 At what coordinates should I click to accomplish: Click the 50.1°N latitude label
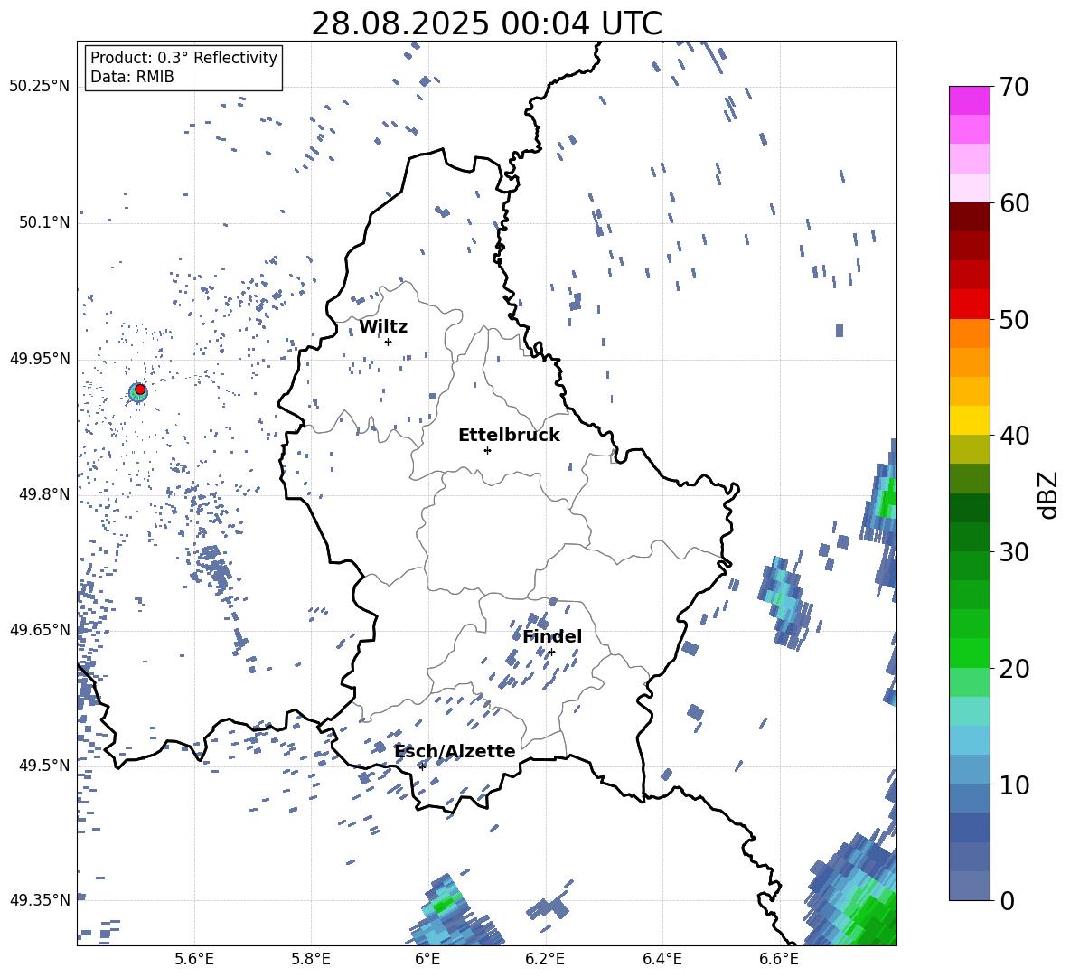(x=43, y=222)
